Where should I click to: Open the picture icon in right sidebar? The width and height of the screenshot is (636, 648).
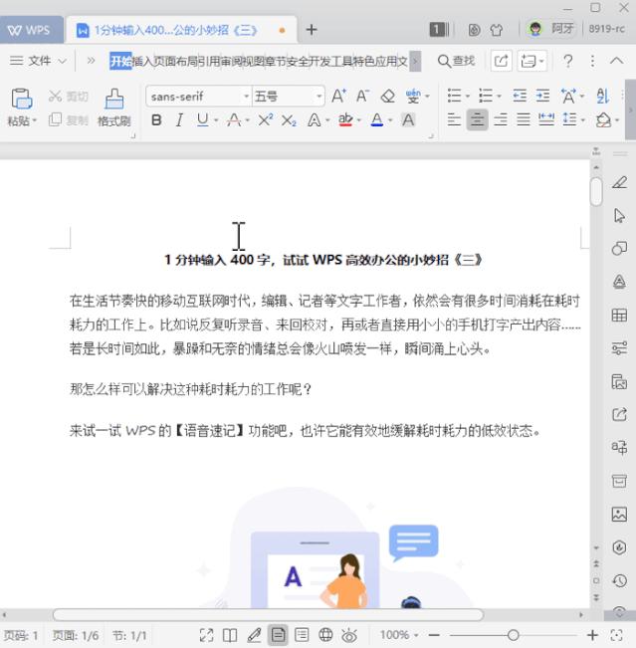[619, 514]
